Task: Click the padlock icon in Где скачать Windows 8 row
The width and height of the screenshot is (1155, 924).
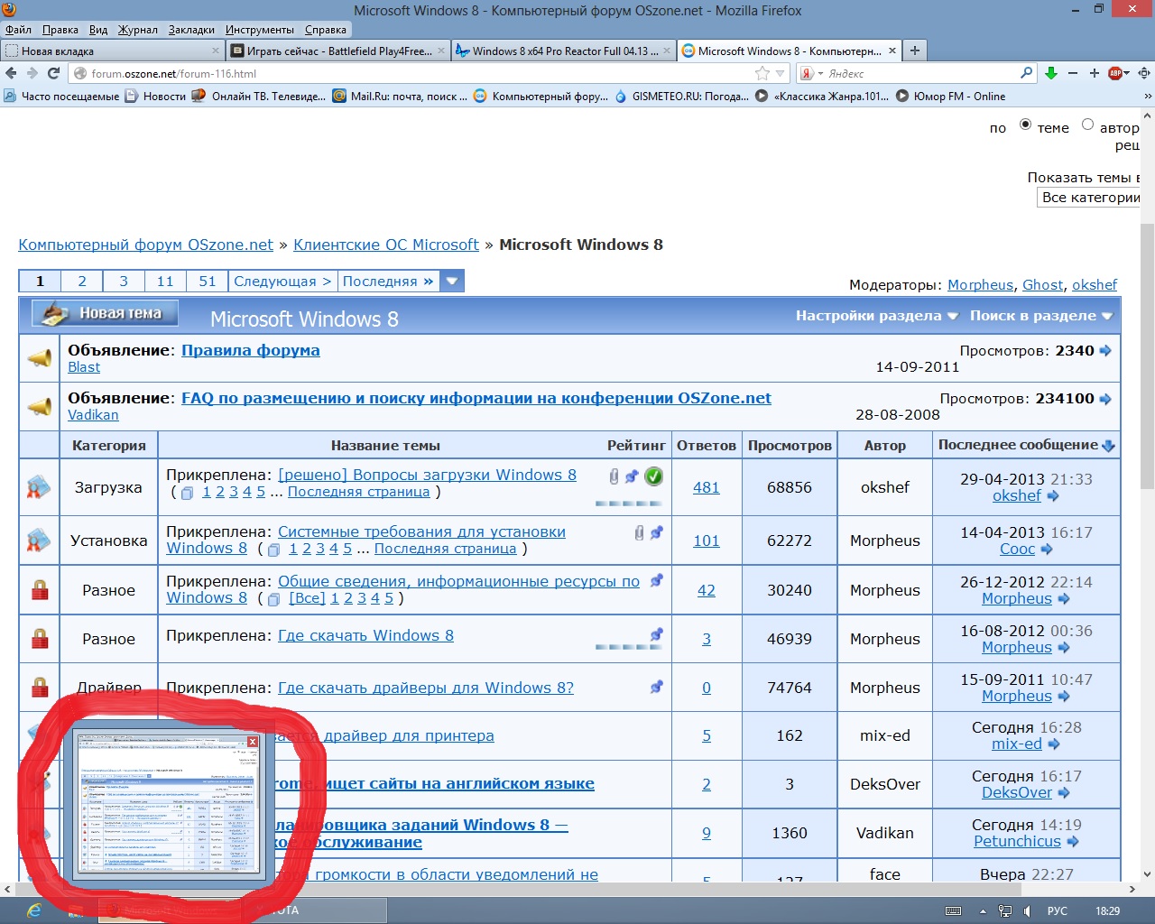Action: [x=40, y=639]
